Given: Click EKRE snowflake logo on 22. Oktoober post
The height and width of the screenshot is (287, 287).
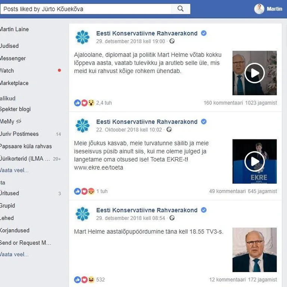Looking at the screenshot, I should 83,126.
